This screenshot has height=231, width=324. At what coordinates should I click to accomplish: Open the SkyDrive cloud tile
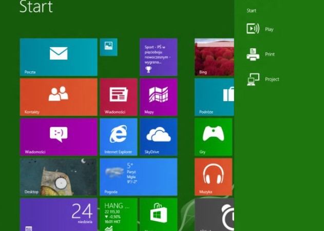point(158,137)
